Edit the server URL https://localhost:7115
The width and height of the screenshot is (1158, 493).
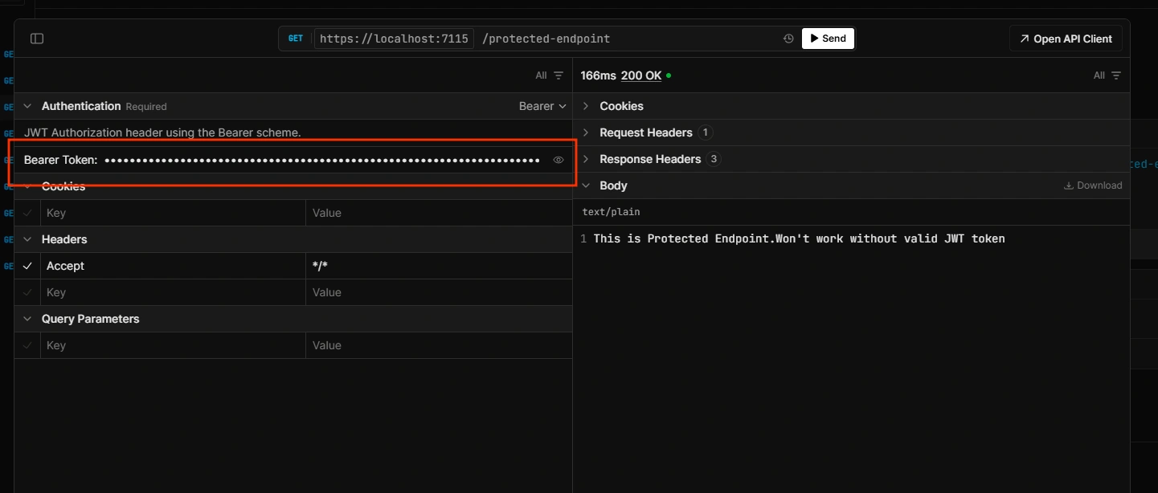pos(394,39)
